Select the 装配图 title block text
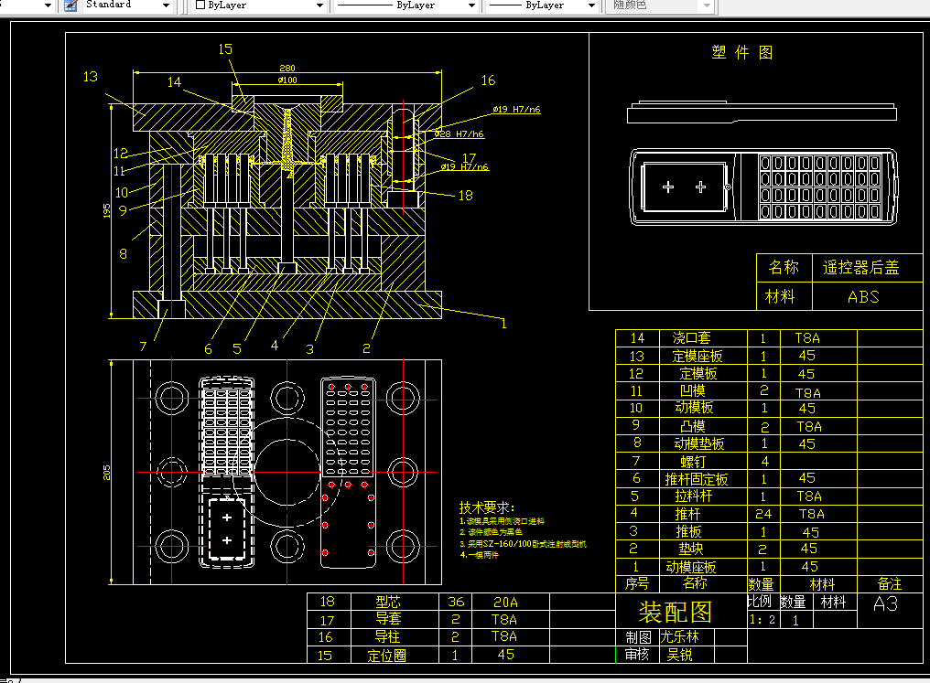Viewport: 930px width, 683px height. coord(676,612)
